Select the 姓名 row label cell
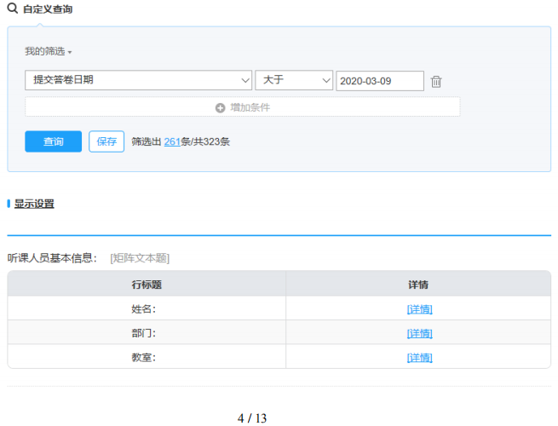Viewport: 558px width, 426px height. (x=147, y=309)
